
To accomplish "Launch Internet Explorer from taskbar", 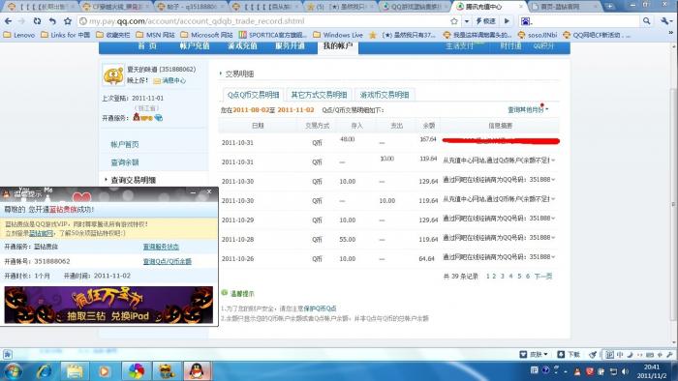I will [x=45, y=371].
